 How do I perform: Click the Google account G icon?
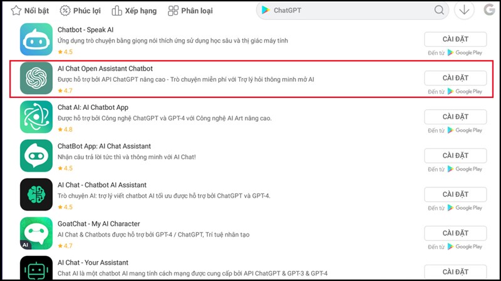coord(489,10)
